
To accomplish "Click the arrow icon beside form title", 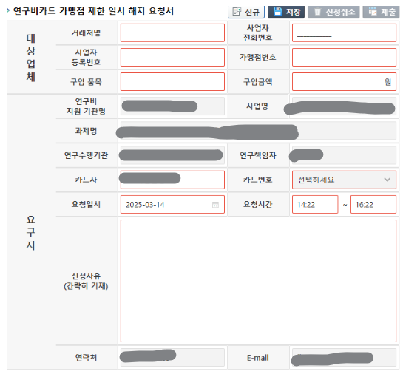I will point(8,10).
